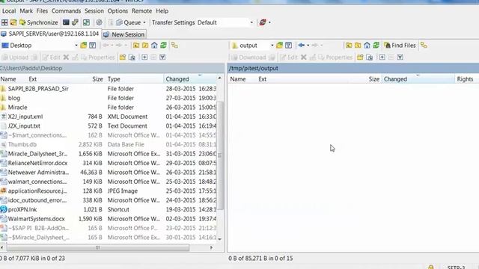Click the New Session tab

click(124, 34)
